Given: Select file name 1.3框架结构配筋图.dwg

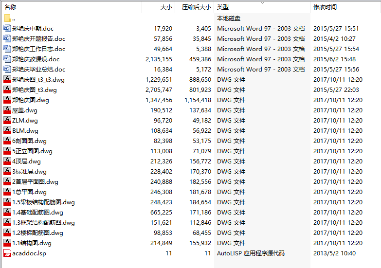Looking at the screenshot, I should pyautogui.click(x=43, y=223).
